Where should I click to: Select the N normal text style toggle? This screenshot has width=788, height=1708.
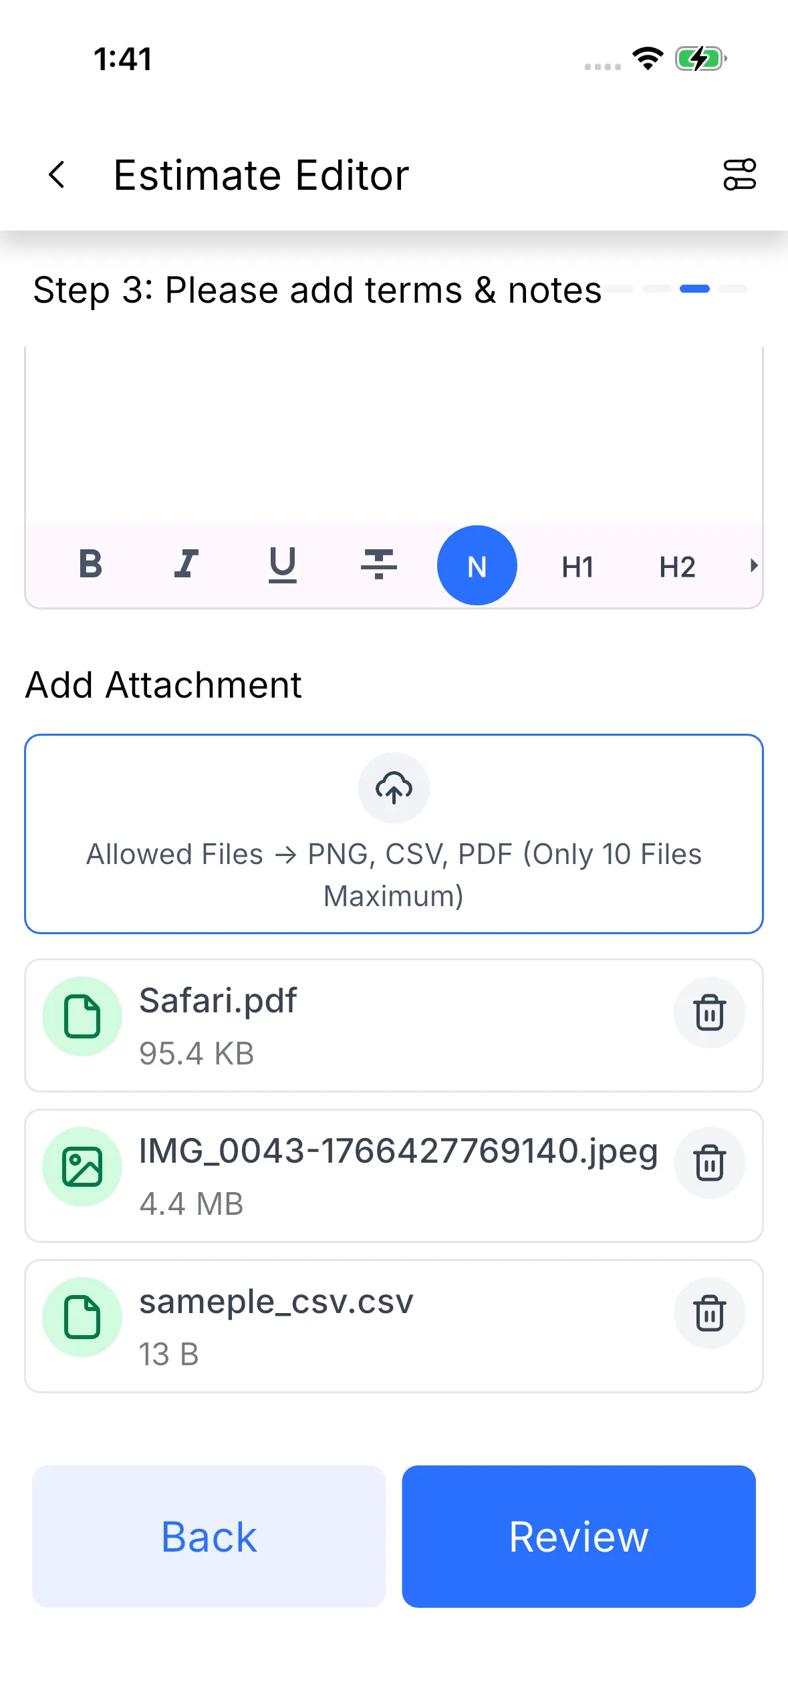coord(477,565)
